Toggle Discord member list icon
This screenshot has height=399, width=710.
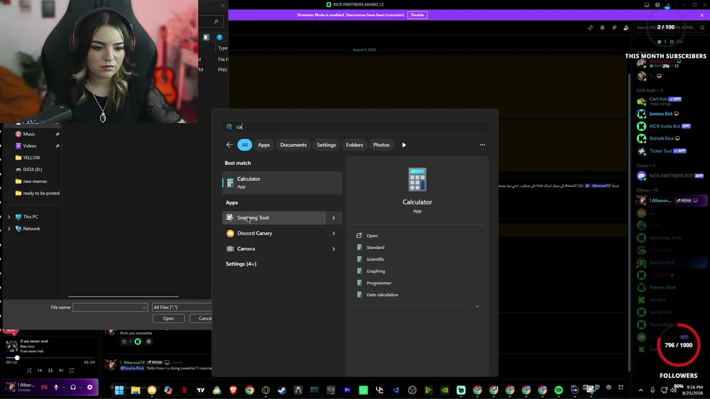click(626, 28)
